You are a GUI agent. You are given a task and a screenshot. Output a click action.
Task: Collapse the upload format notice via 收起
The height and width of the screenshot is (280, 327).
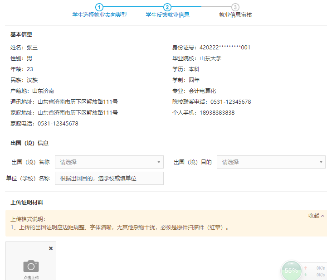[316, 216]
